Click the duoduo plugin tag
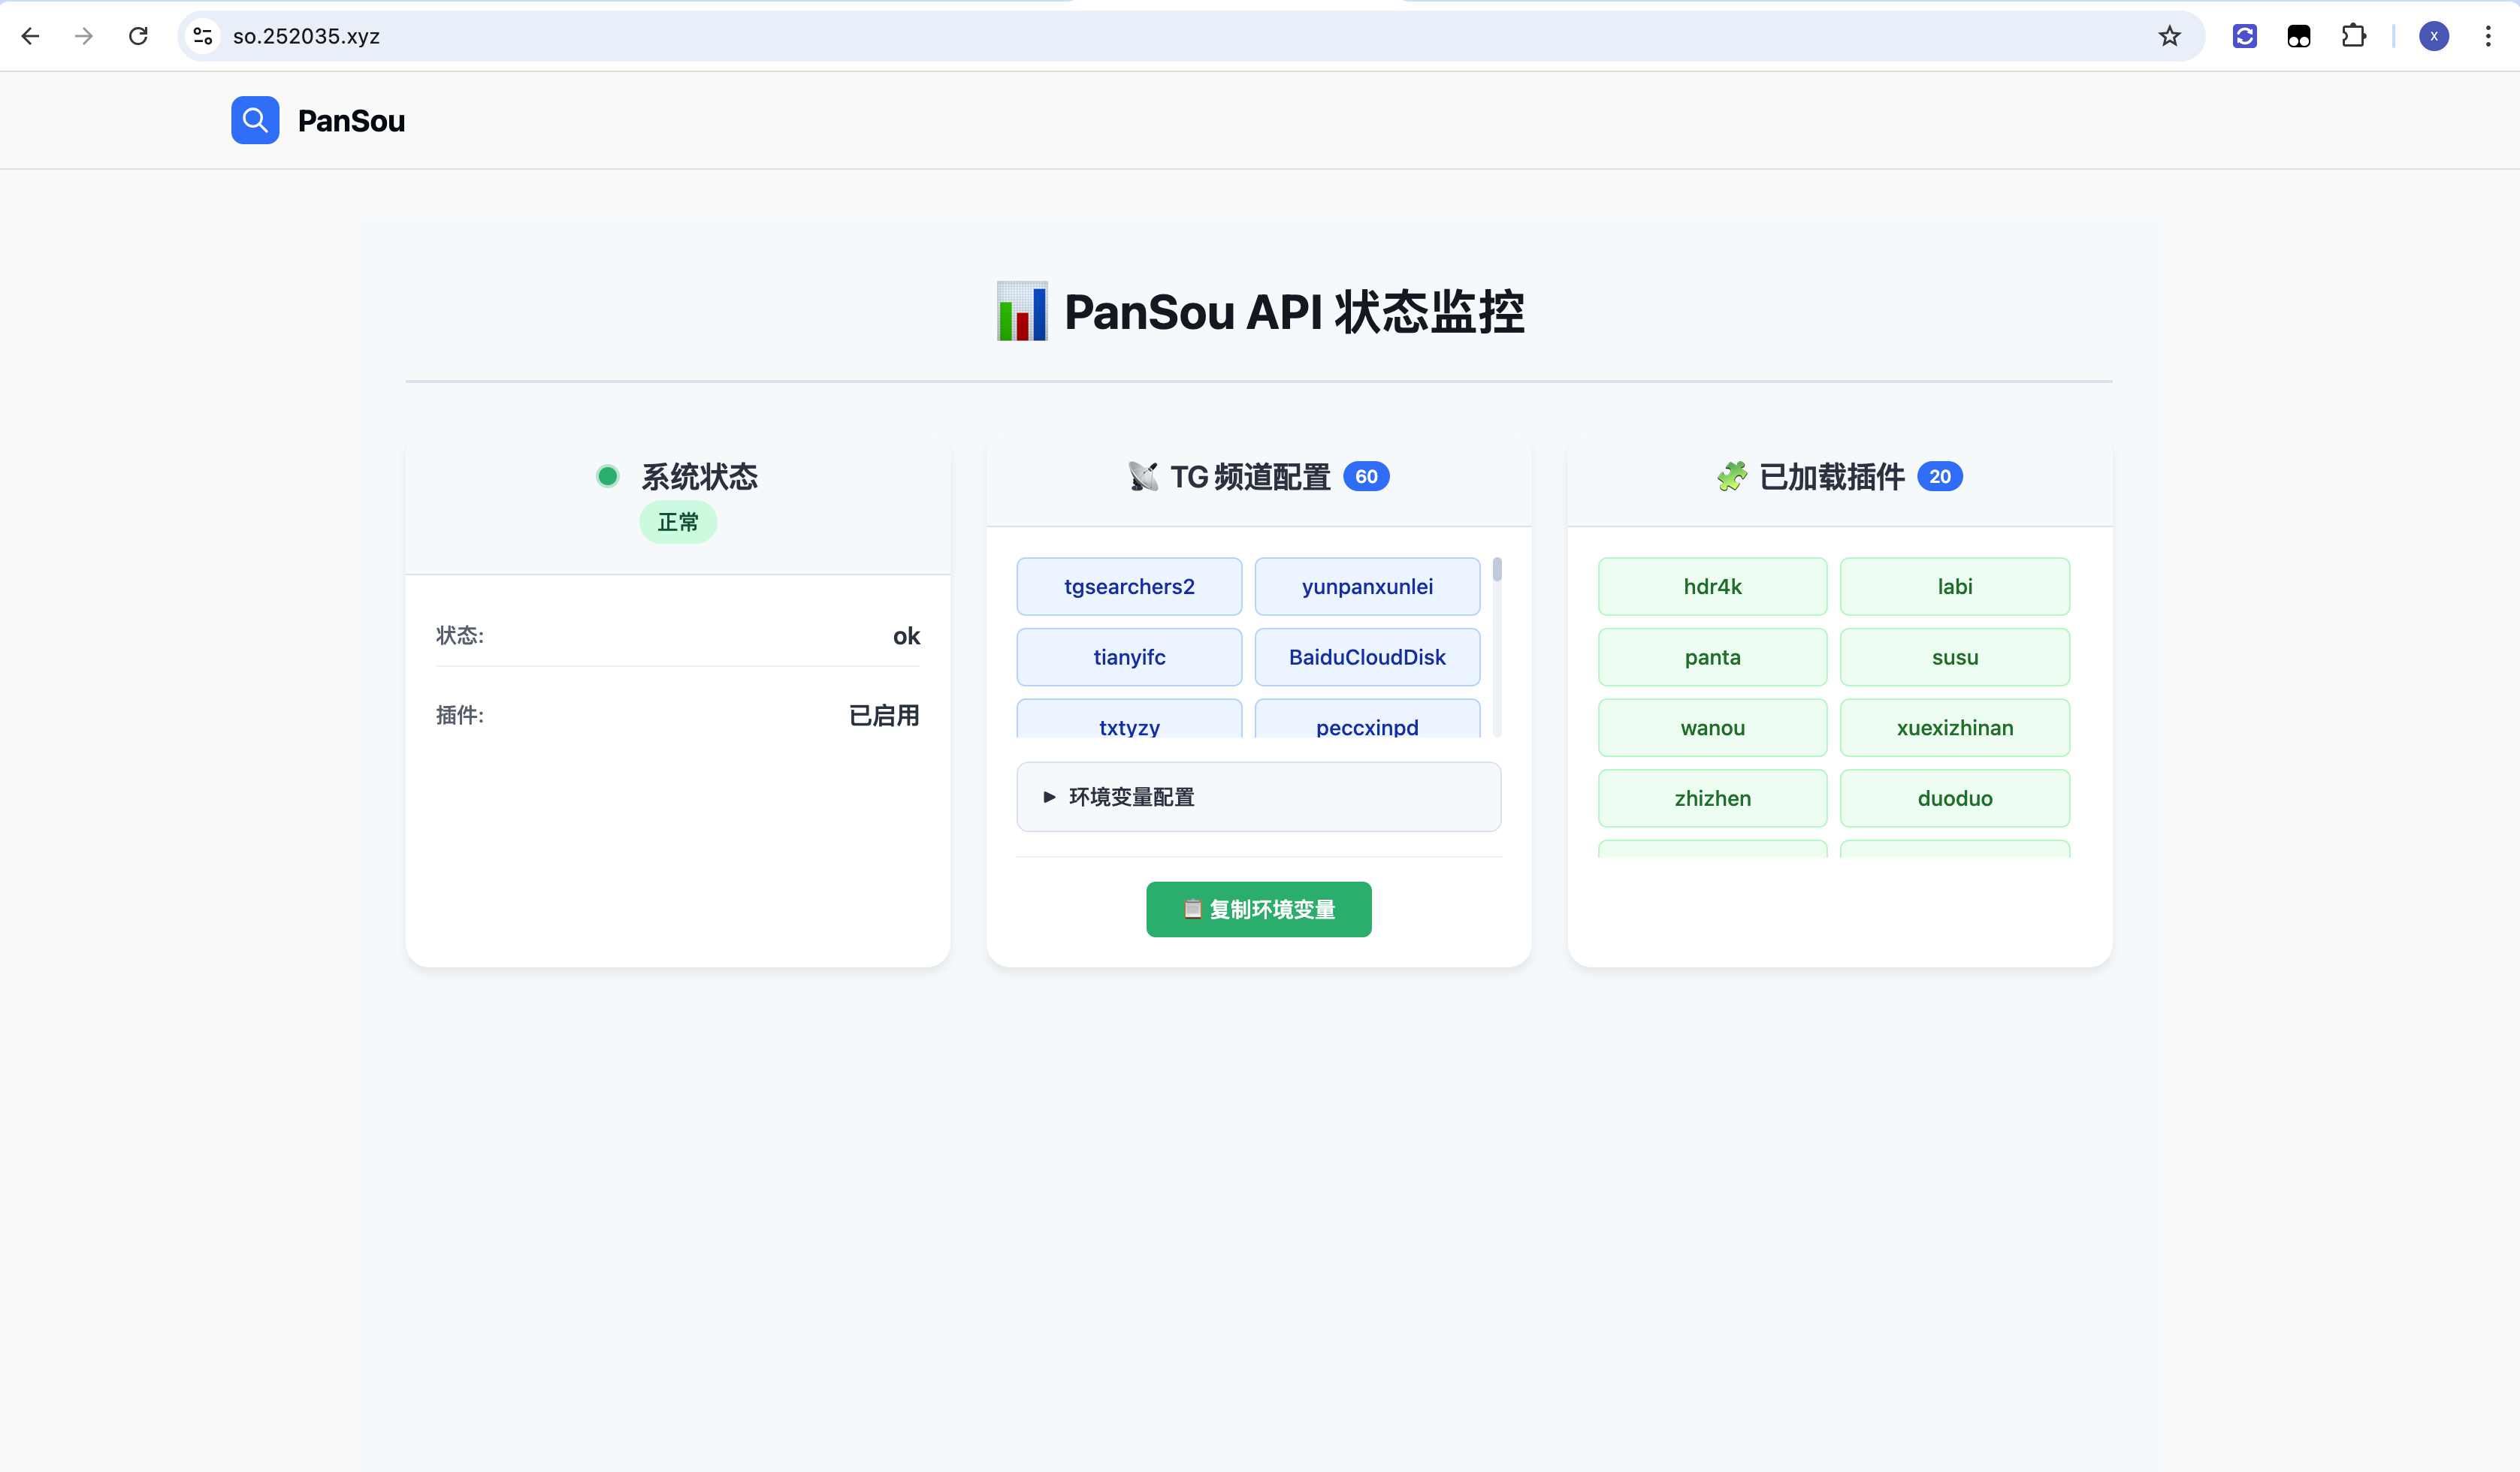The width and height of the screenshot is (2520, 1472). 1954,798
